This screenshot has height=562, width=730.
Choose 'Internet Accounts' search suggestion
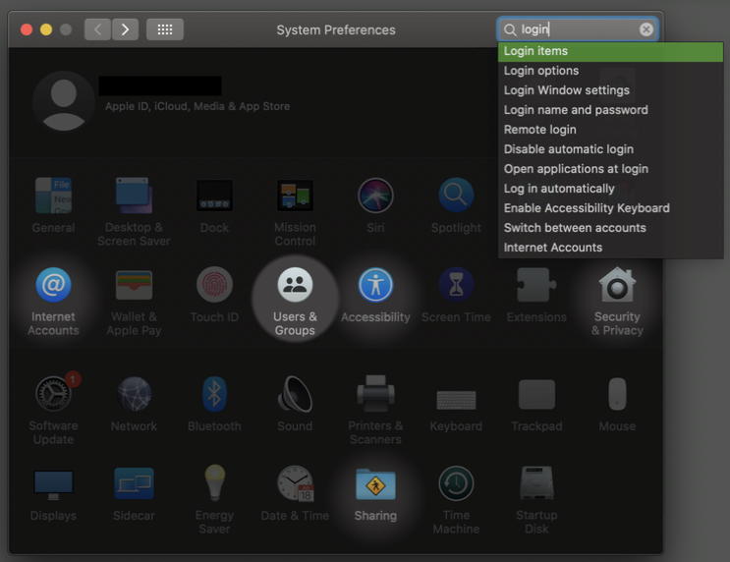(x=610, y=248)
